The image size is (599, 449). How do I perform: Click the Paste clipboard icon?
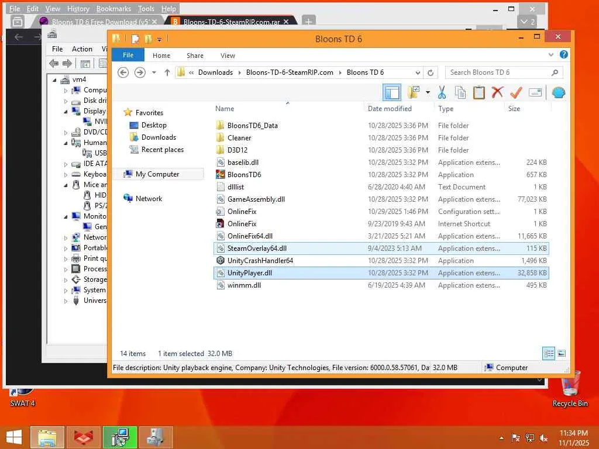coord(478,92)
